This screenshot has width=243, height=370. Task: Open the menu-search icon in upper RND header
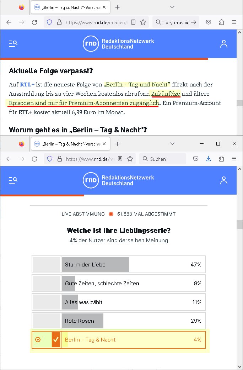pyautogui.click(x=13, y=44)
